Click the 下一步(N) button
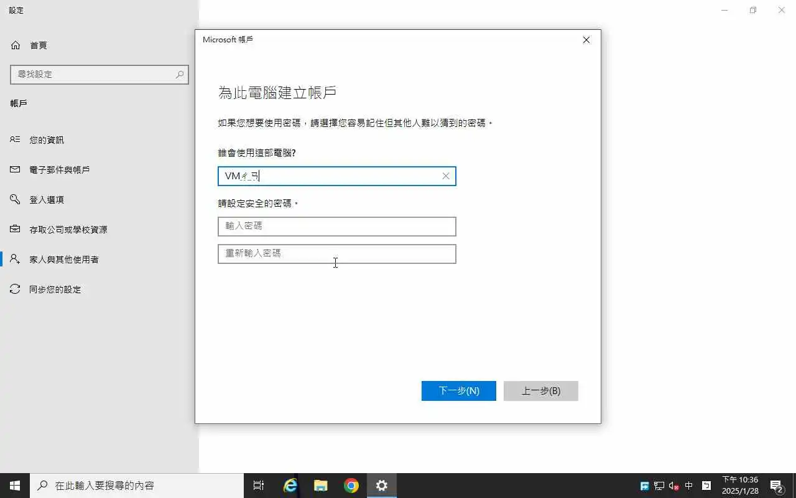796x498 pixels. (x=459, y=391)
